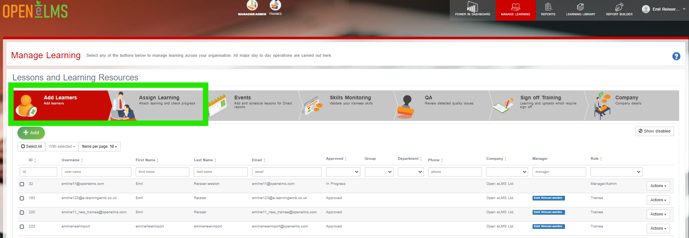Screen dimensions: 689x238
Task: Tick the checkbox for user ID 32
Action: click(22, 184)
